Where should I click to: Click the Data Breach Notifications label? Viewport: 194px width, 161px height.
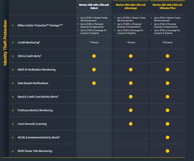33,83
